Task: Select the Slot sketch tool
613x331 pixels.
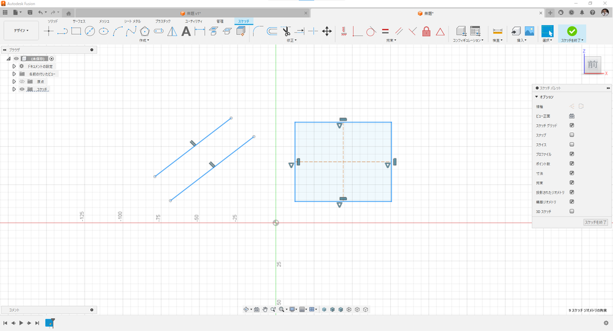Action: click(x=159, y=31)
